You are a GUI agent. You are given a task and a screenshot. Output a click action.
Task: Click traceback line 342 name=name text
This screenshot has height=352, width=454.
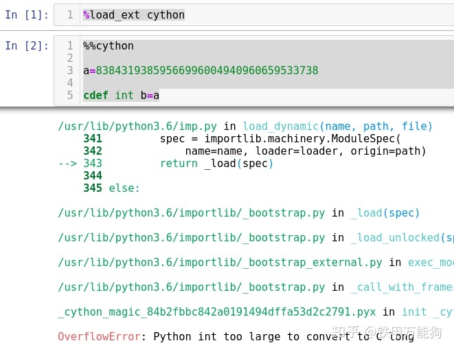click(306, 151)
